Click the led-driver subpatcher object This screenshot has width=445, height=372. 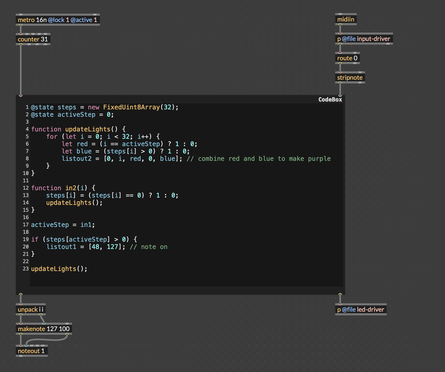point(360,310)
